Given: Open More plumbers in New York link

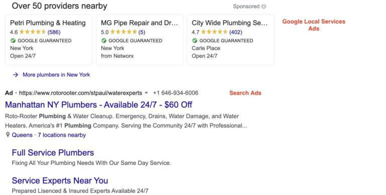Looking at the screenshot, I should 56,74.
